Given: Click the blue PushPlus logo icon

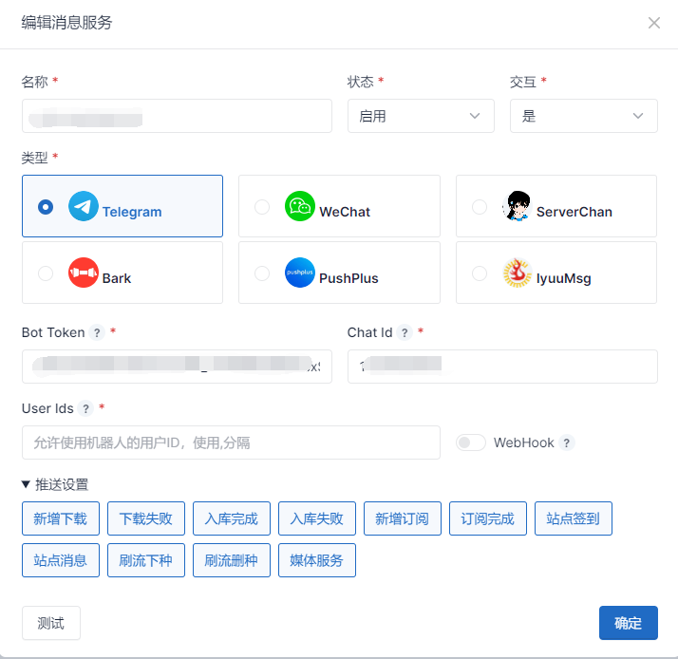Looking at the screenshot, I should 300,273.
